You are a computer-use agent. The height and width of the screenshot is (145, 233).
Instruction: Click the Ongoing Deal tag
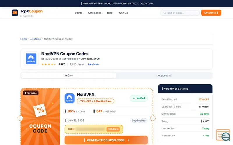(139, 121)
